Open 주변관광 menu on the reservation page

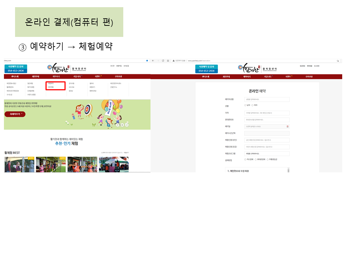pos(309,77)
